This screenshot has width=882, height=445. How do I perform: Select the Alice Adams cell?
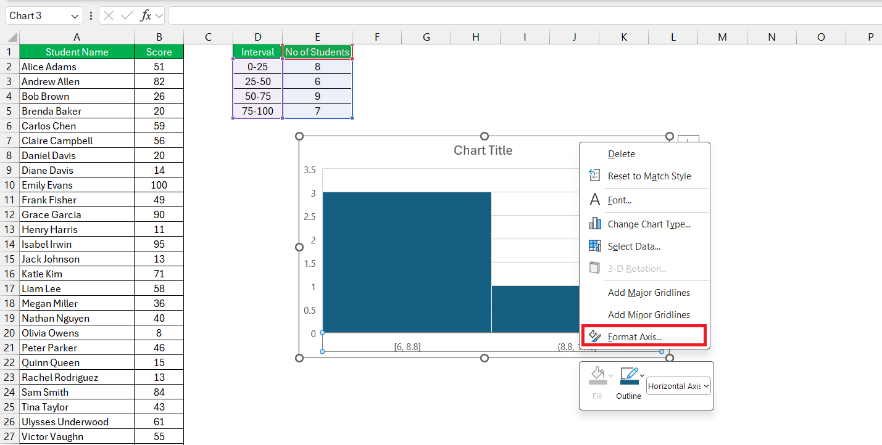click(77, 67)
